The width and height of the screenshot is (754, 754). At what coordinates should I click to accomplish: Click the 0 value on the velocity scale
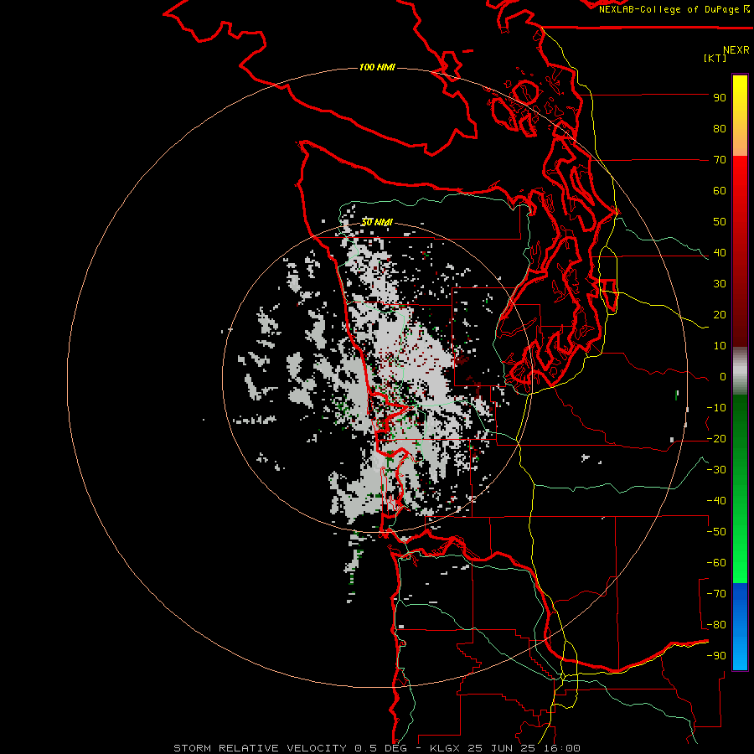click(x=723, y=377)
